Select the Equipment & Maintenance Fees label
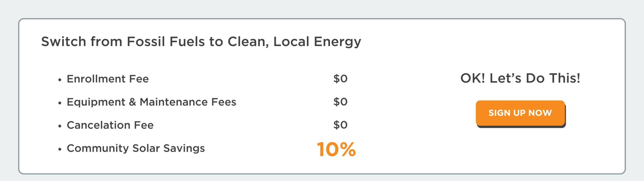 point(151,102)
